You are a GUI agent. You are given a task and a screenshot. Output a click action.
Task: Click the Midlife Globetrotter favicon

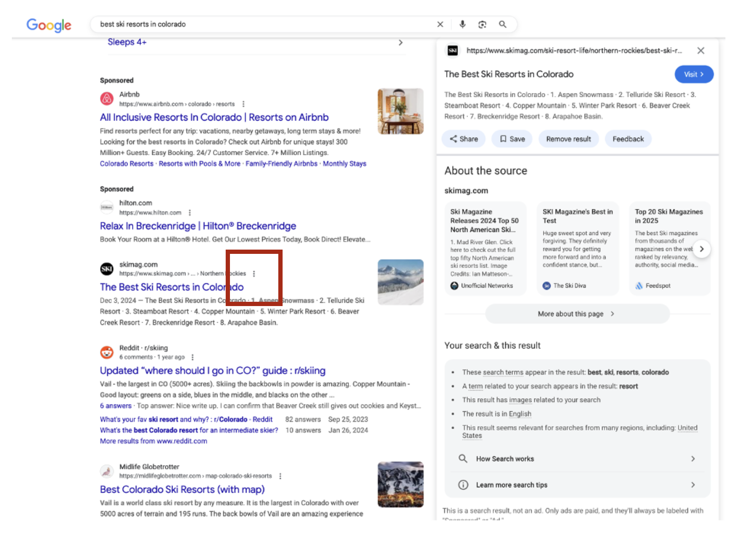107,471
